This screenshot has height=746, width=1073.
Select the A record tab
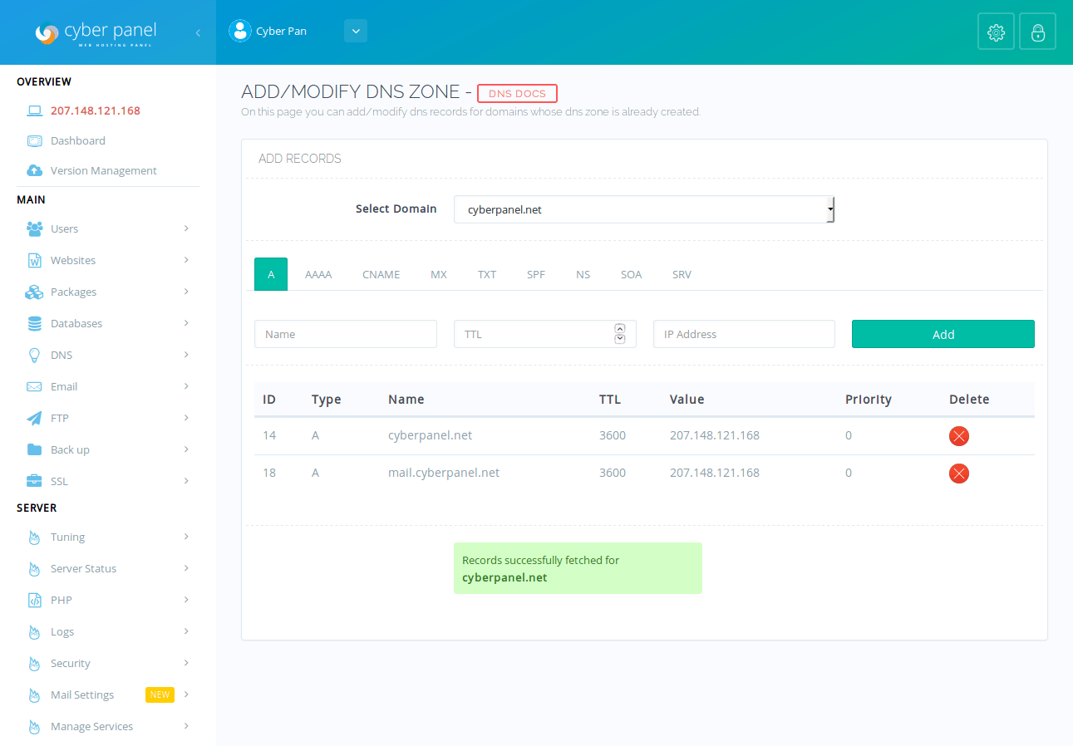271,274
